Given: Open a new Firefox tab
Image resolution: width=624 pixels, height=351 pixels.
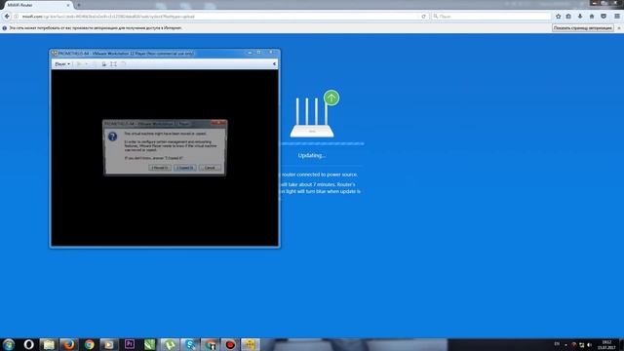Looking at the screenshot, I should pos(79,5).
